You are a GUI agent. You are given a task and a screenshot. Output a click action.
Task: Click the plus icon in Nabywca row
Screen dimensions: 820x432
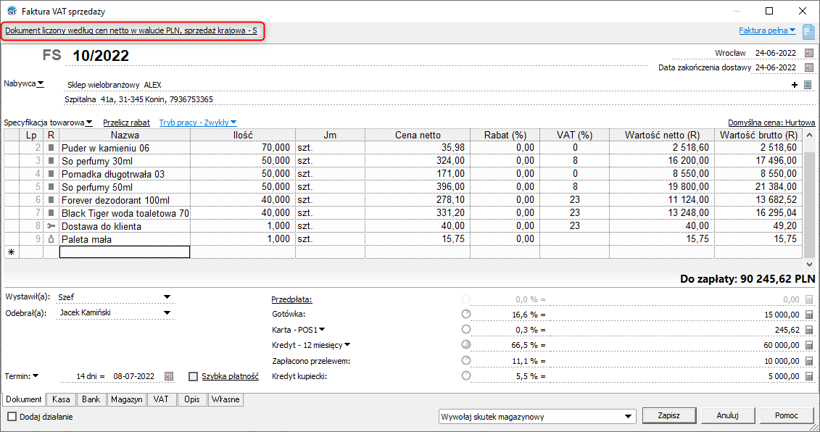(x=795, y=85)
